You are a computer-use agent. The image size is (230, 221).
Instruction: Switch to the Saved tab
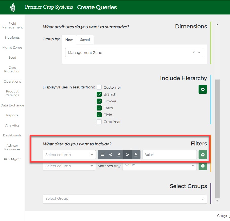(85, 40)
